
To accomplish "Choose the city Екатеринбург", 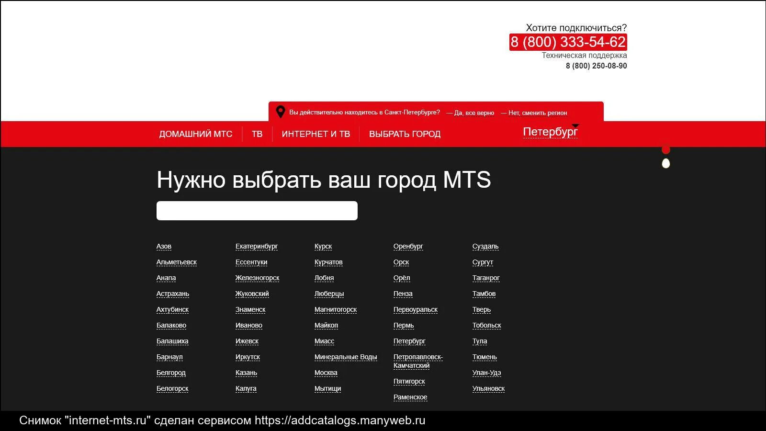I will coord(257,246).
